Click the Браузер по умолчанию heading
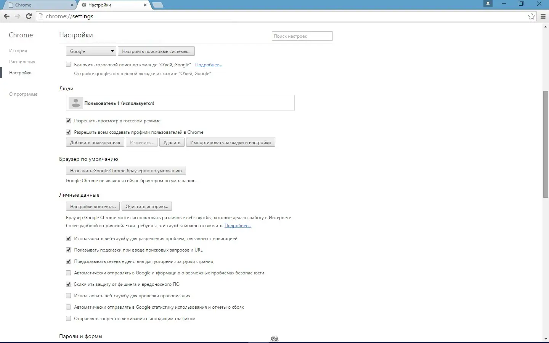Image resolution: width=549 pixels, height=343 pixels. click(x=88, y=159)
